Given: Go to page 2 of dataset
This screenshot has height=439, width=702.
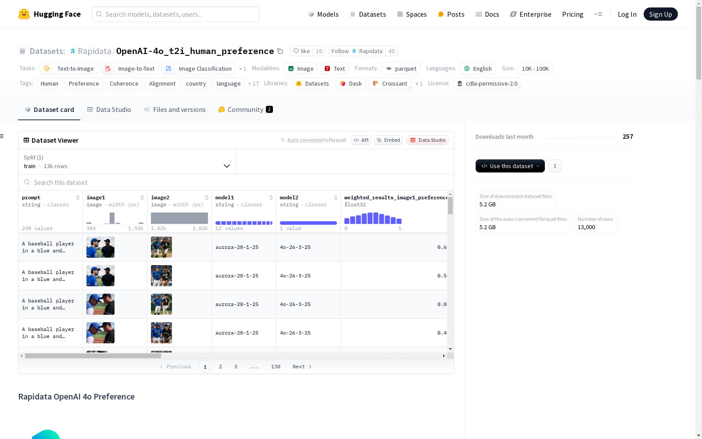Looking at the screenshot, I should 220,367.
